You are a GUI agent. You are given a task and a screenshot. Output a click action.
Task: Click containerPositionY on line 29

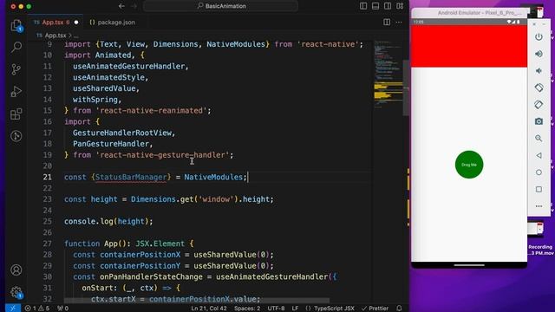pos(140,266)
